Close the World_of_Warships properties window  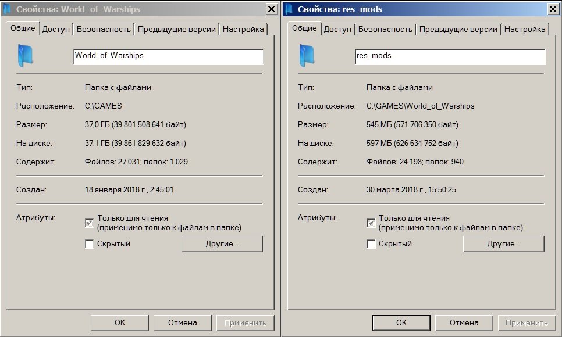click(272, 9)
